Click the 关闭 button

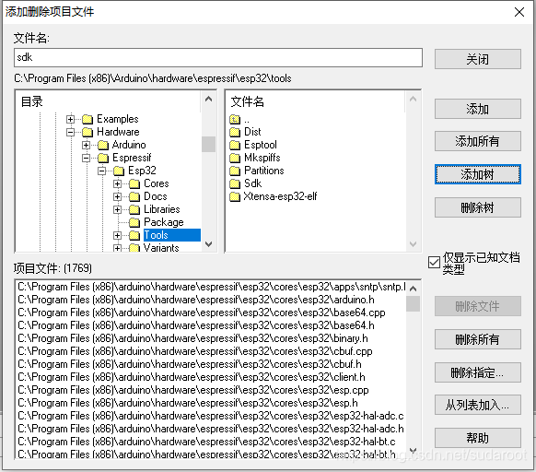pos(478,59)
